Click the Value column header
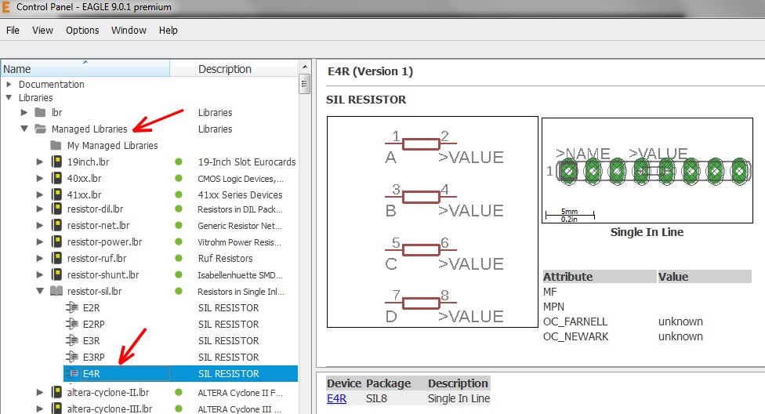 click(705, 276)
